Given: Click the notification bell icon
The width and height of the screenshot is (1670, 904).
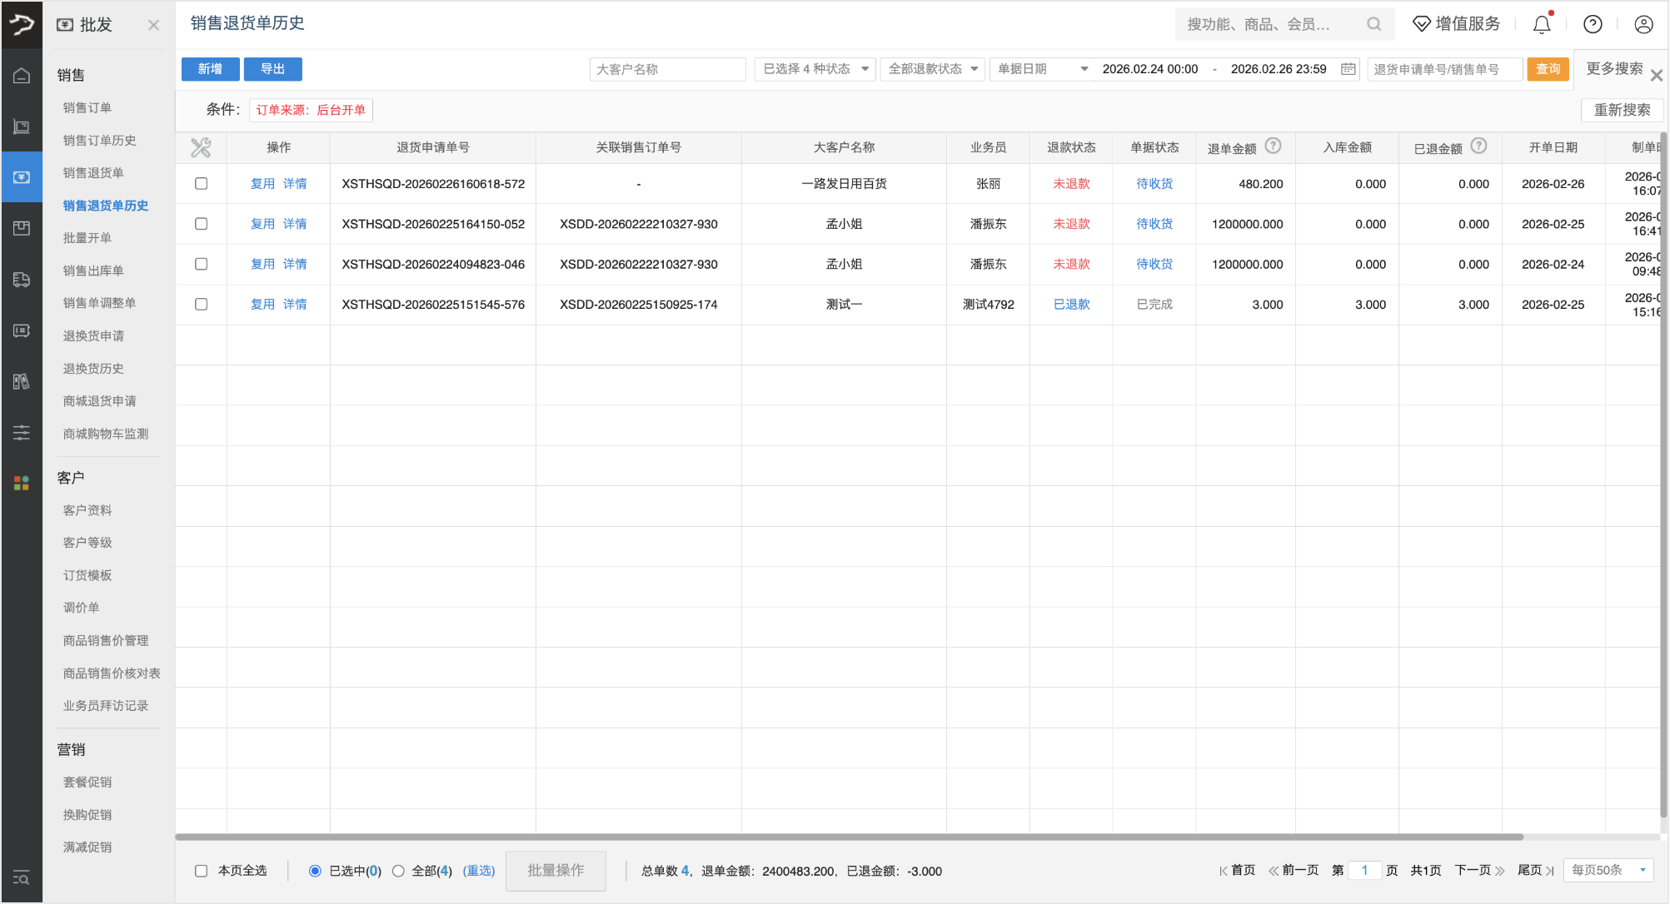Looking at the screenshot, I should 1542,24.
